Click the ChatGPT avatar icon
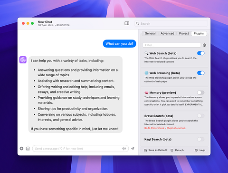This screenshot has width=228, height=173. coord(23,60)
